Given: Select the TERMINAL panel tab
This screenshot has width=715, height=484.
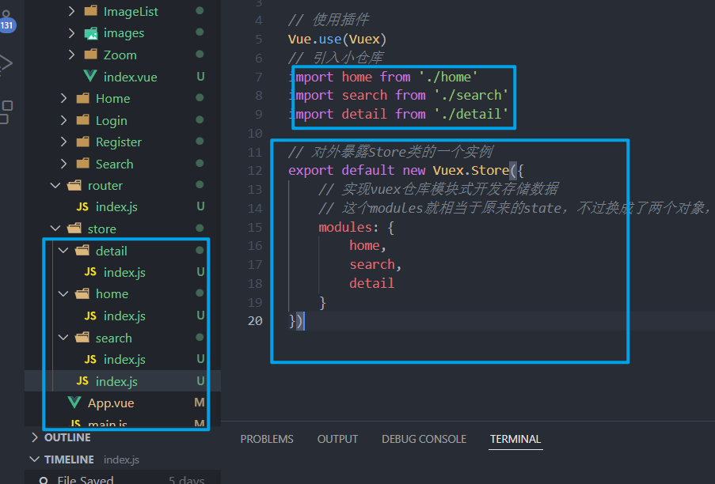Looking at the screenshot, I should (515, 439).
